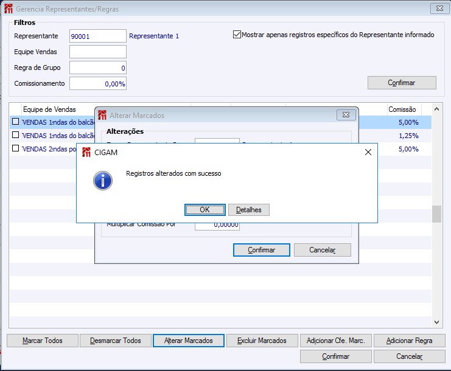Toggle Mostrar apenas registros específicos checkbox

click(237, 35)
